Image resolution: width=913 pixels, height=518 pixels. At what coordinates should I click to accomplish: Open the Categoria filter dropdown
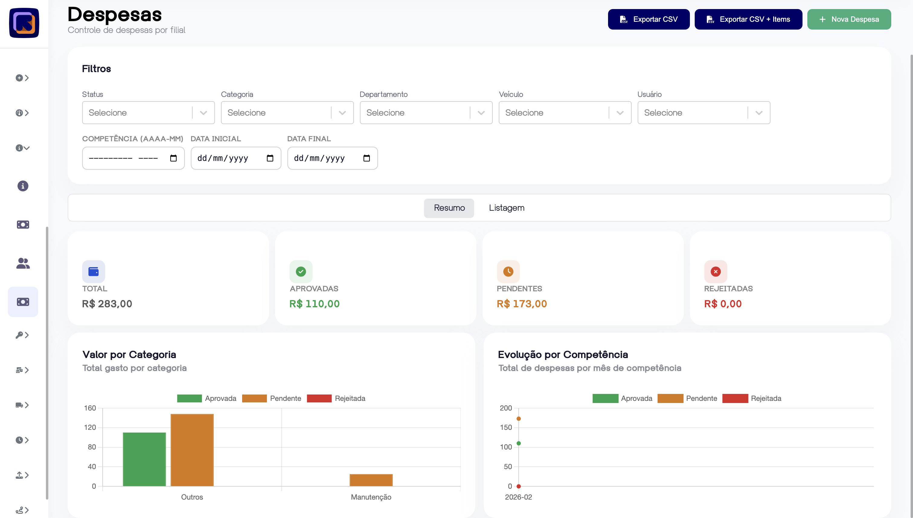tap(287, 113)
